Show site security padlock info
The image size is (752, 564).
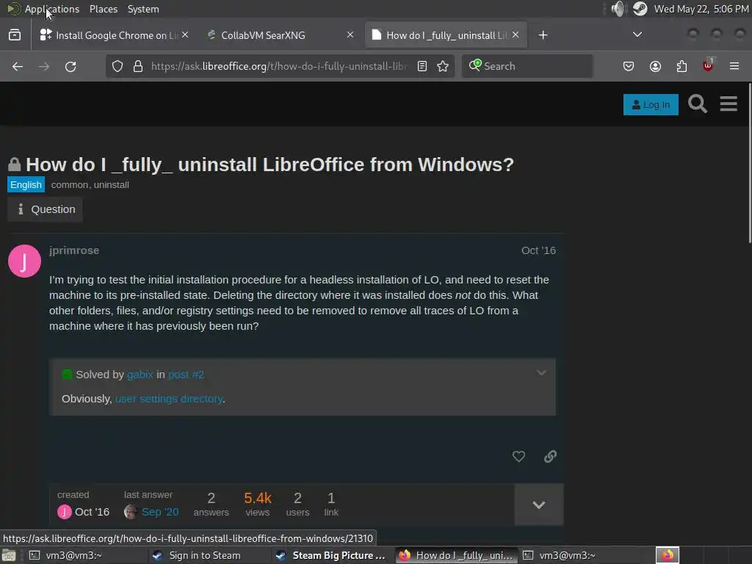[x=138, y=66]
